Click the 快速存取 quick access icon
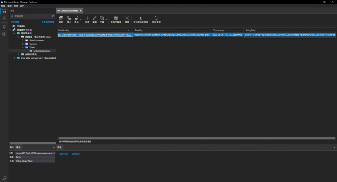The image size is (337, 182). (14, 26)
